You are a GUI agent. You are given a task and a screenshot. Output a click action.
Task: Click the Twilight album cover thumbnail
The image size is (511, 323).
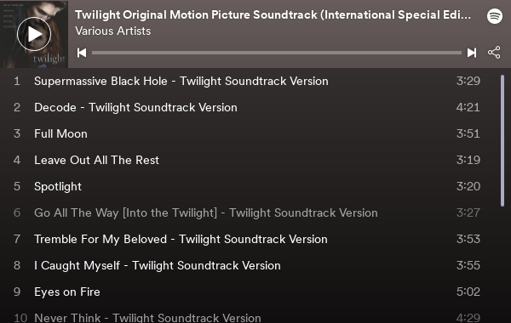pos(34,34)
